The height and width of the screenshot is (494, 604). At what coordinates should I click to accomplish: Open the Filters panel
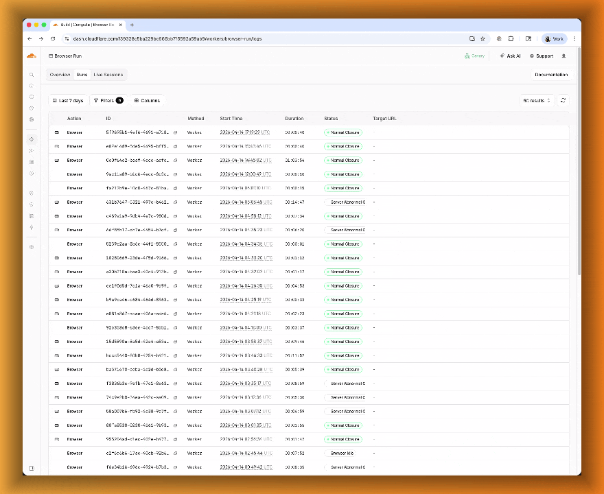tap(108, 100)
